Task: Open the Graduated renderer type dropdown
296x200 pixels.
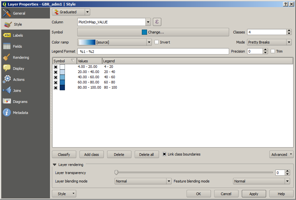Action: 86,12
